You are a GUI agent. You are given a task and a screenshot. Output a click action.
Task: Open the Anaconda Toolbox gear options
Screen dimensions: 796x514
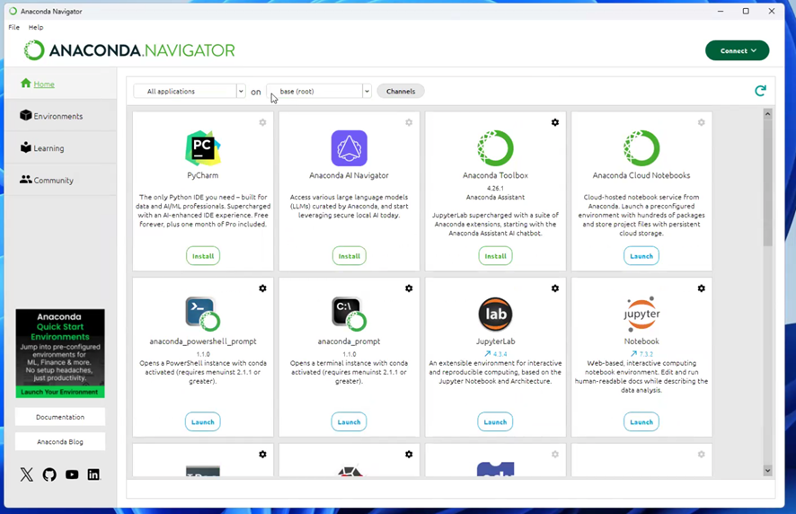tap(555, 122)
